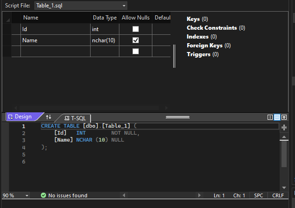The height and width of the screenshot is (208, 295).
Task: Toggle Allow Nulls checkbox for Id row
Action: point(136,29)
